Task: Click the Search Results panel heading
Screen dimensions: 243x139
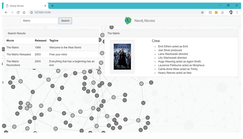Action: (17, 33)
